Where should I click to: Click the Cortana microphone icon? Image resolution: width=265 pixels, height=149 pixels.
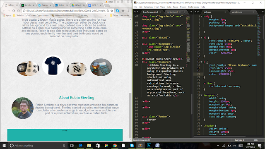pos(64,145)
